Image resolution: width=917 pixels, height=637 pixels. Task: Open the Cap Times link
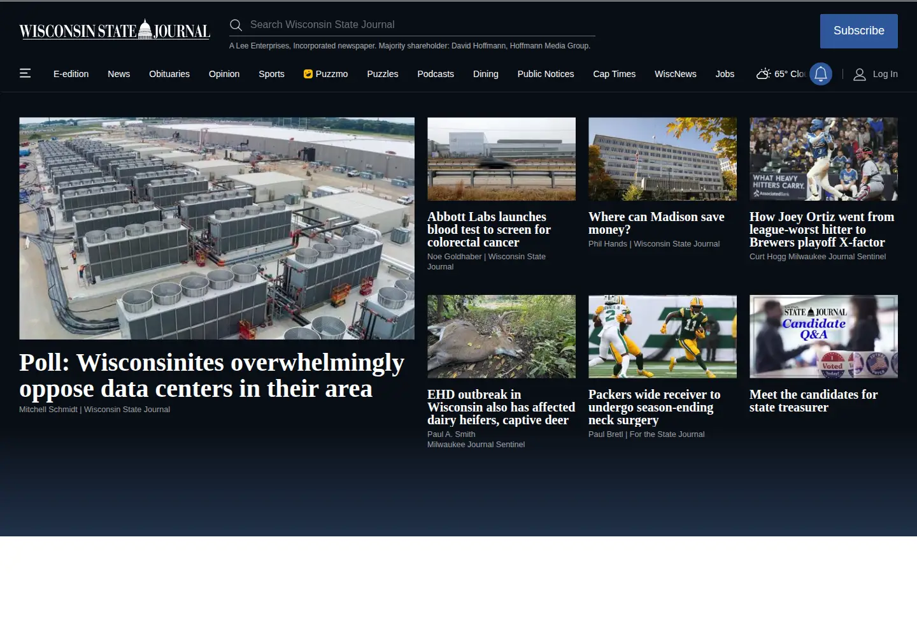pos(615,74)
